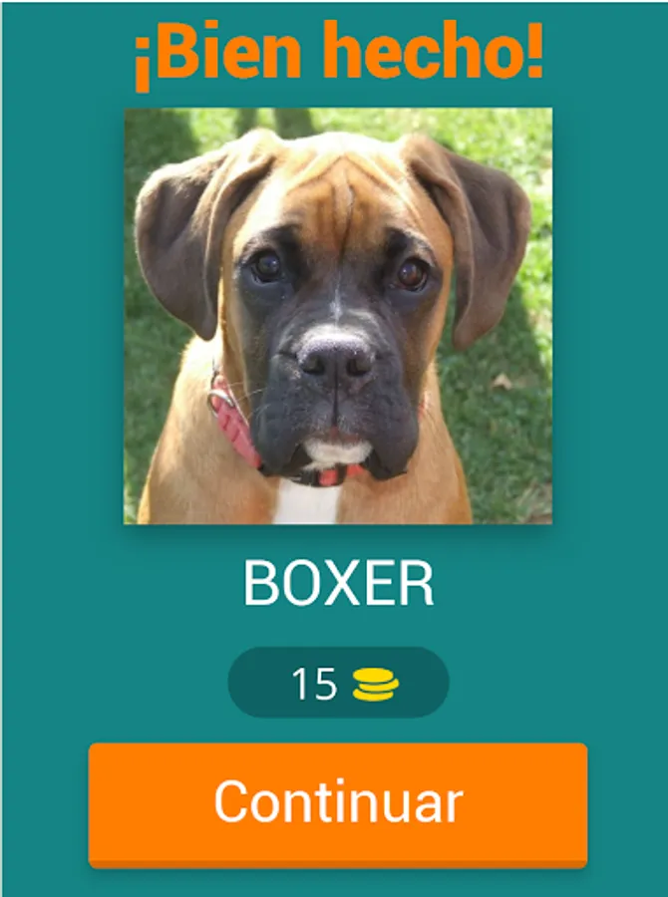Viewport: 668px width, 897px height.
Task: Click the BOXER answer label
Action: [x=338, y=583]
